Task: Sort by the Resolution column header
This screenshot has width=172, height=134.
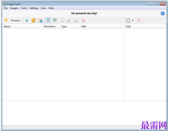Action: (51, 26)
